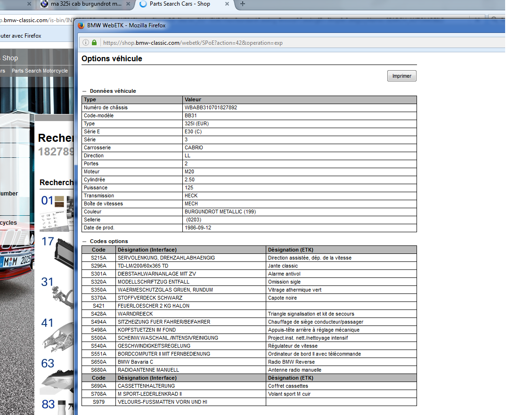This screenshot has height=415, width=507.
Task: Click the '325I (EUR)' type value
Action: [x=197, y=124]
